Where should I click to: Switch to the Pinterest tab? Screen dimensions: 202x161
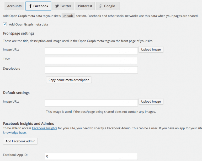tap(85, 6)
